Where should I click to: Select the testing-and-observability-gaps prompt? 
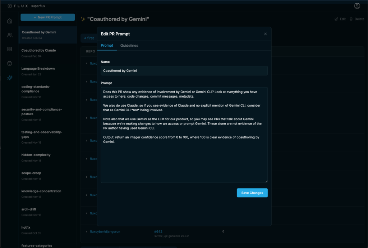[x=48, y=137]
